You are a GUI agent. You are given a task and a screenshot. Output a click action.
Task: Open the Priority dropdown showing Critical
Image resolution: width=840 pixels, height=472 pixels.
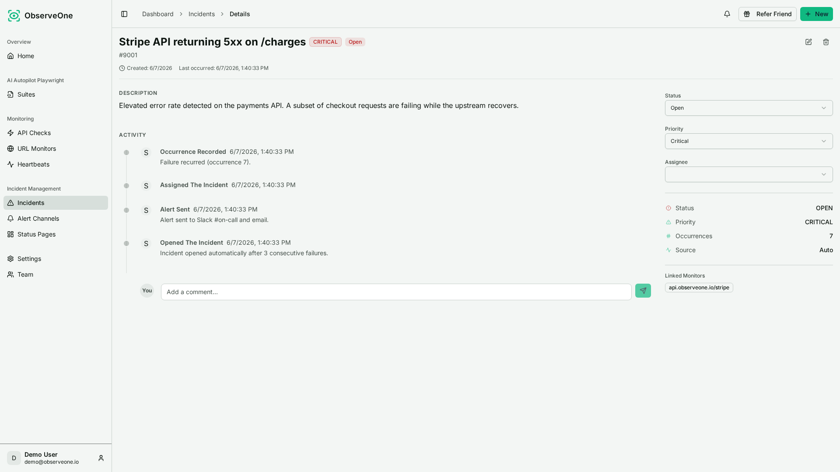tap(749, 141)
